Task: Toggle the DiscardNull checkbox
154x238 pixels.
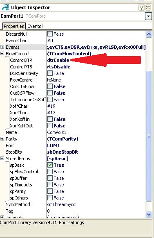Action: (x=50, y=34)
